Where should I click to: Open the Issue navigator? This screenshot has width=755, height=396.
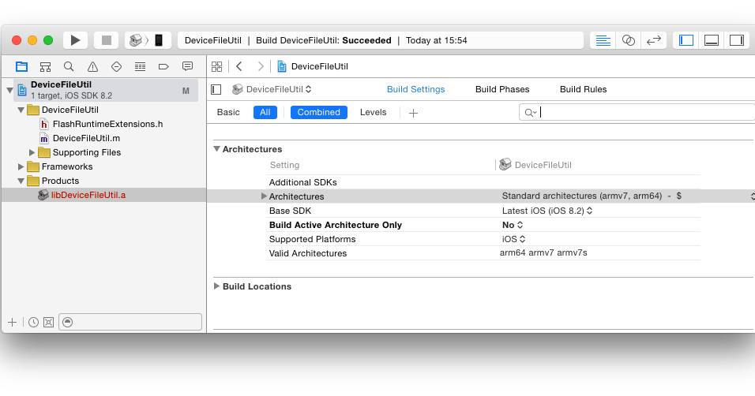click(x=92, y=66)
